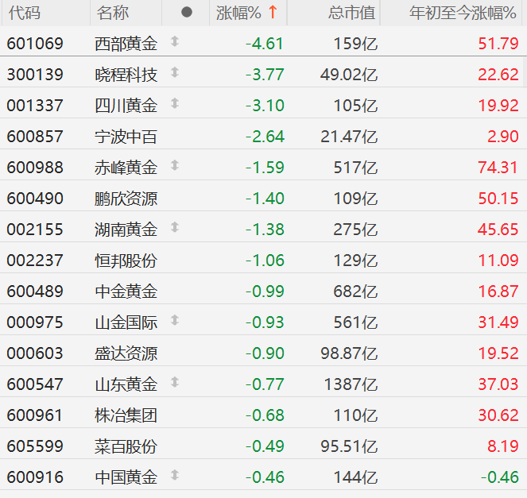Sort by 涨幅% column header
The width and height of the screenshot is (527, 498).
238,13
